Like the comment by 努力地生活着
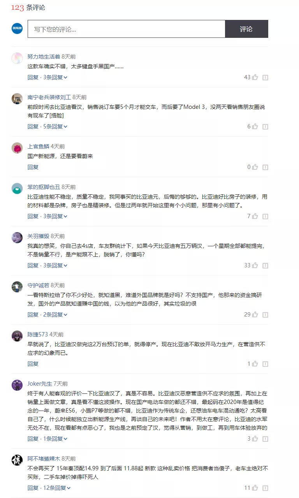299x498 pixels. [x=255, y=77]
